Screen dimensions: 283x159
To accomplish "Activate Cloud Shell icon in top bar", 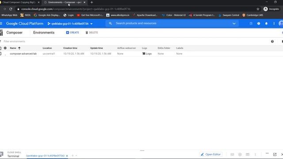I will pos(251,23).
